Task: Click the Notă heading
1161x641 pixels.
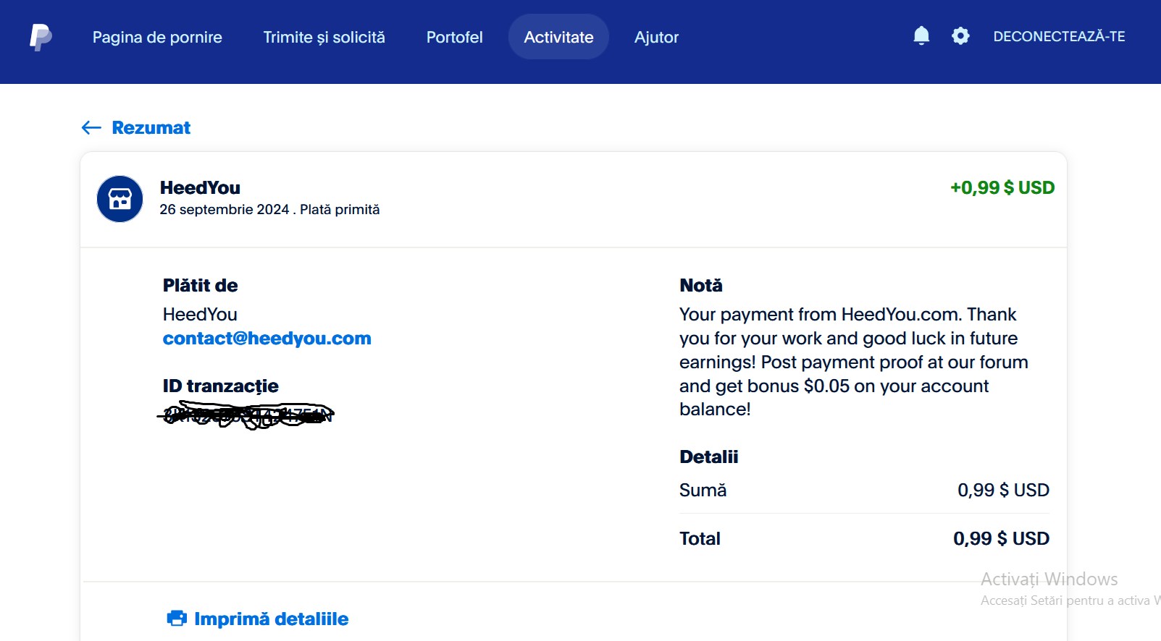Action: [701, 286]
